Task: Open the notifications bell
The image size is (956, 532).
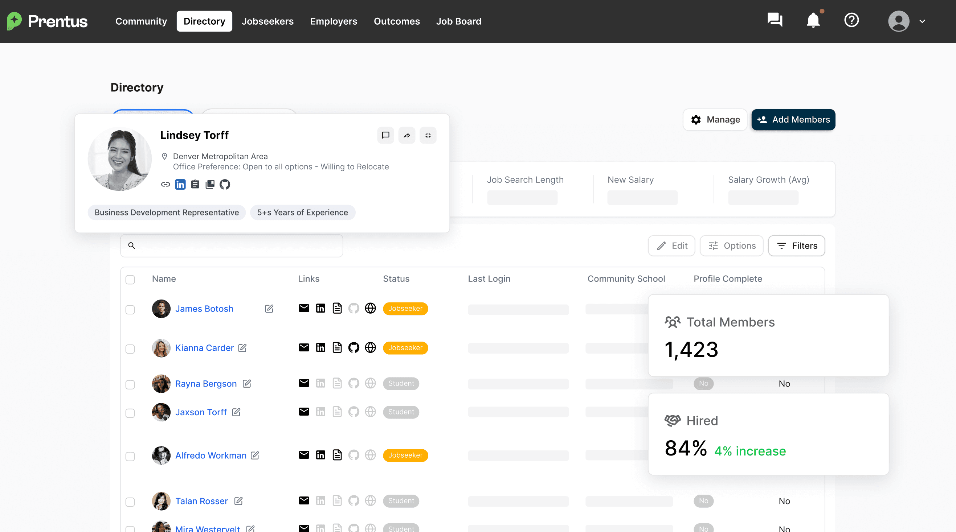Action: point(813,20)
